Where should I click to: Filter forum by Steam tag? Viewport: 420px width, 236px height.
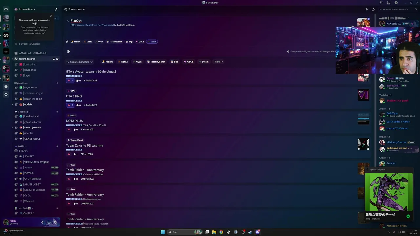(x=204, y=62)
